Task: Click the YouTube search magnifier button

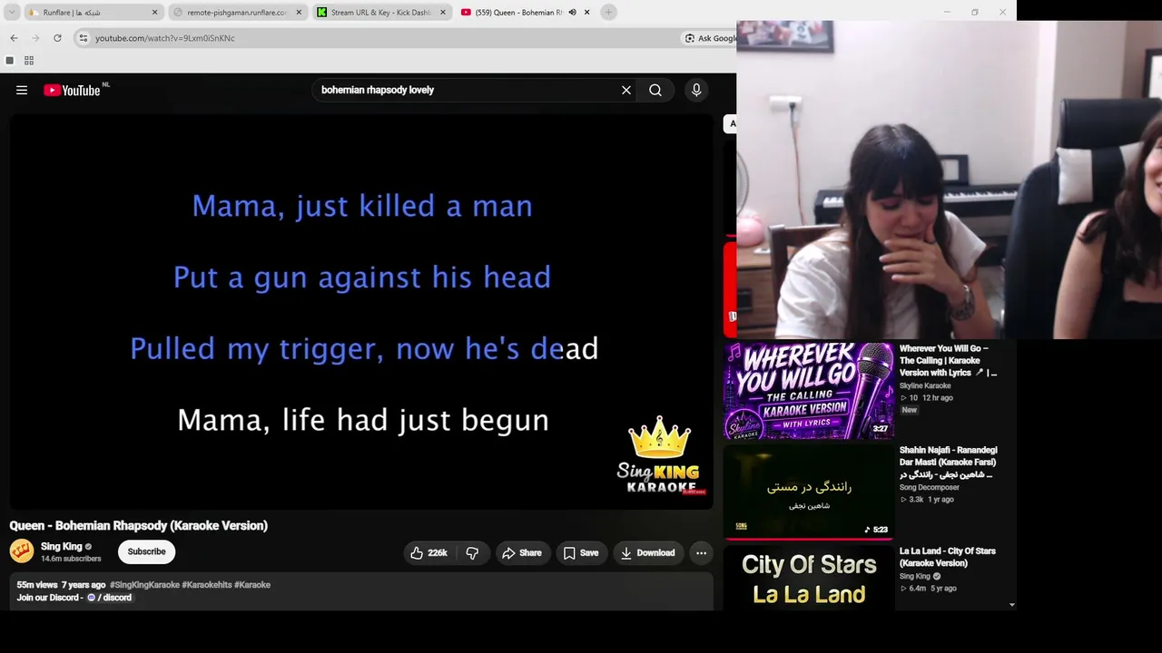Action: point(655,90)
